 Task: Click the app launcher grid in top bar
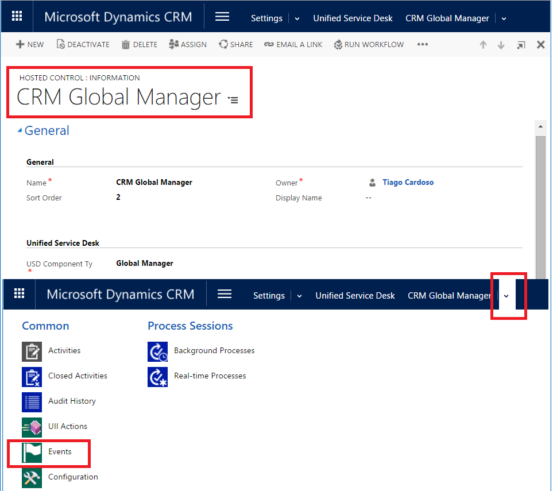(x=17, y=17)
